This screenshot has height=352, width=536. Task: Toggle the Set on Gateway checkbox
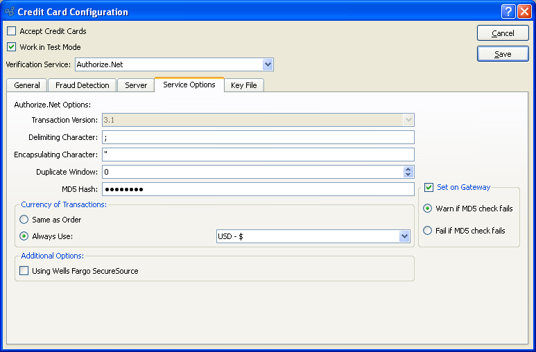point(429,187)
